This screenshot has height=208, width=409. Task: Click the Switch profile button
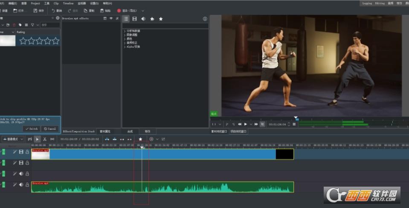pyautogui.click(x=32, y=129)
